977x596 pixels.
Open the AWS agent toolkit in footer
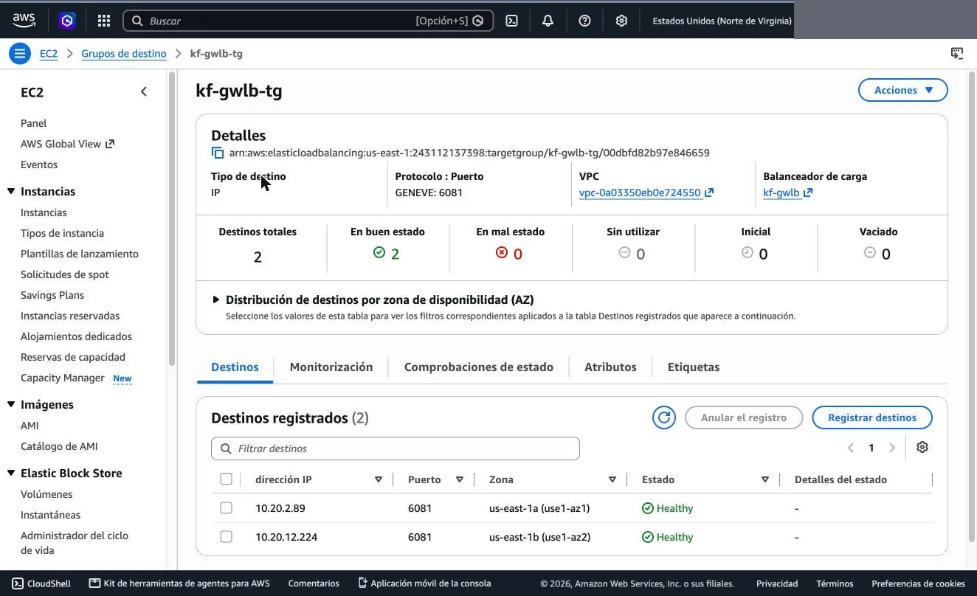click(179, 583)
